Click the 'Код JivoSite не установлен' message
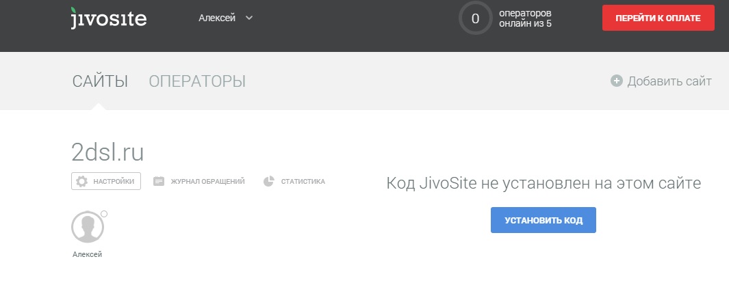The width and height of the screenshot is (729, 300). 543,183
